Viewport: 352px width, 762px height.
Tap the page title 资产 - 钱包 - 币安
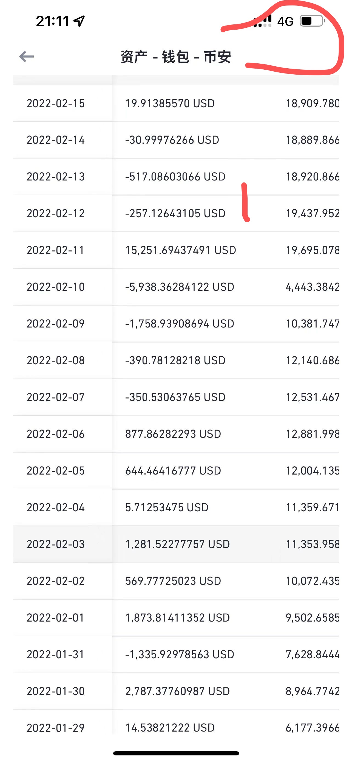point(175,57)
